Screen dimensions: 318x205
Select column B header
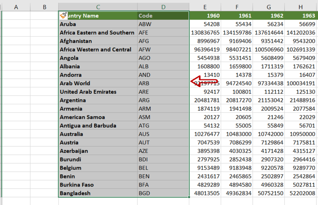44,7
